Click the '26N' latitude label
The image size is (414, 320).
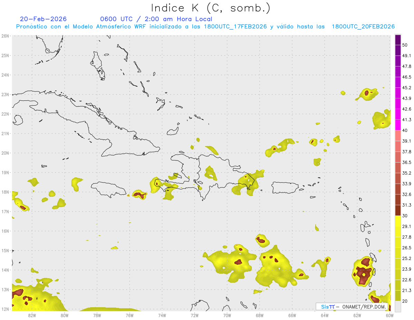tap(5, 36)
